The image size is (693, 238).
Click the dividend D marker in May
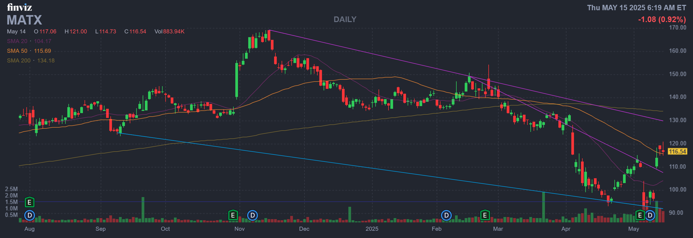[x=650, y=215]
